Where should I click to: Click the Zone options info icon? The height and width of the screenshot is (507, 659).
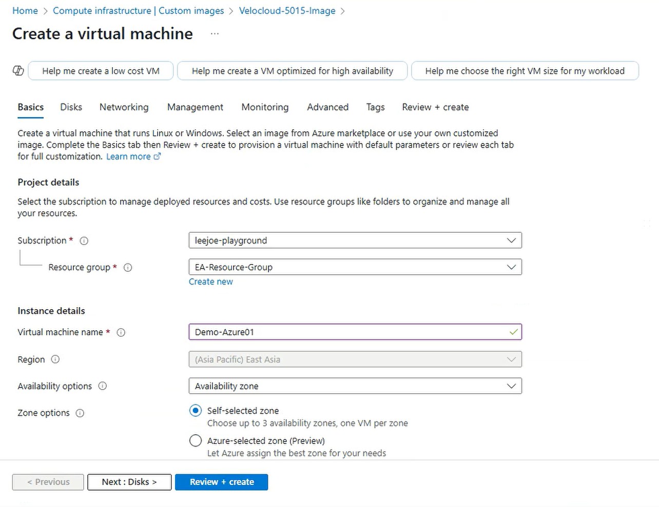tap(80, 413)
